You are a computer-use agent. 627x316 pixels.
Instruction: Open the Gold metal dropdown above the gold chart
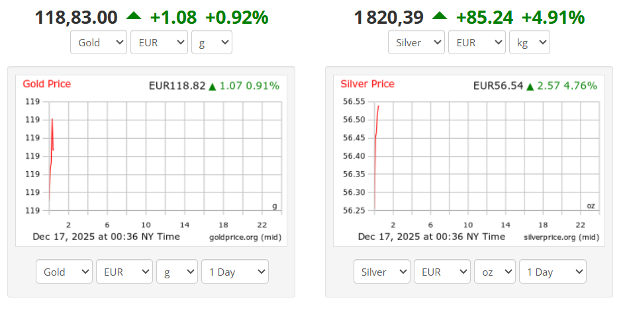99,43
